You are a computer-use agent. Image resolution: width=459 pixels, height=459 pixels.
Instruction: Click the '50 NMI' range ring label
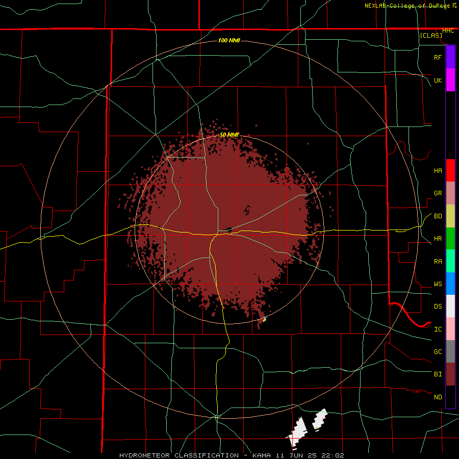click(229, 135)
